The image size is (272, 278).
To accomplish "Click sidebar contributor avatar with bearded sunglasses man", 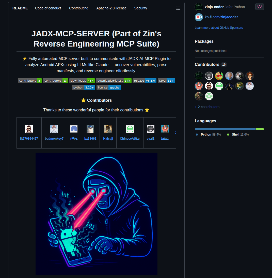I will pyautogui.click(x=209, y=86).
